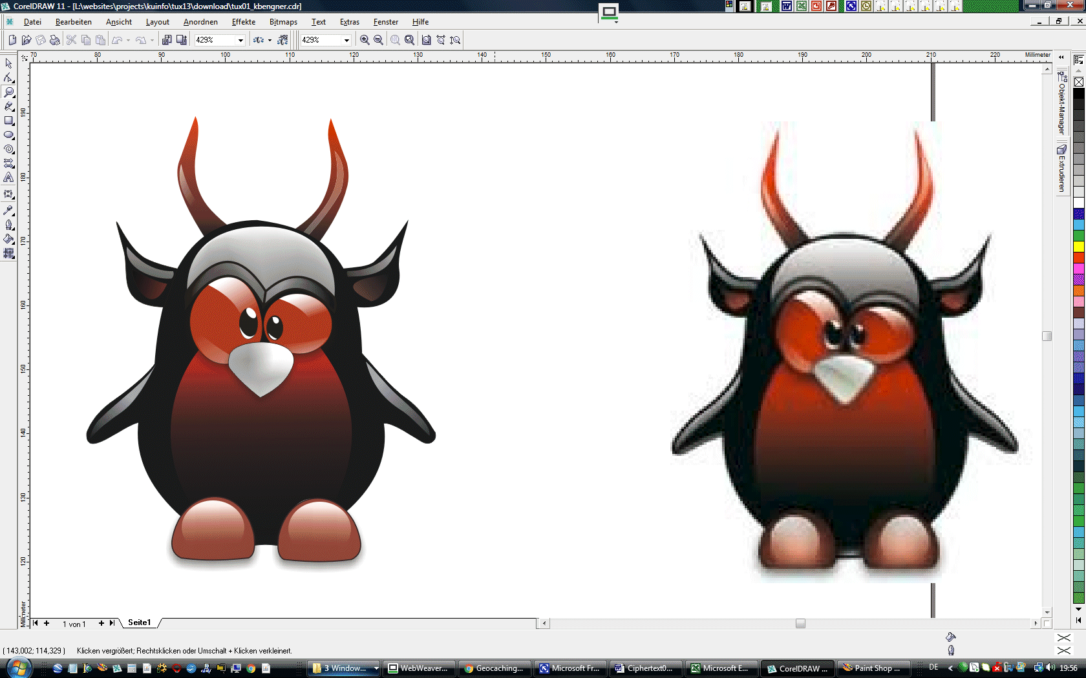Open the Effekte menu
This screenshot has width=1086, height=678.
244,22
